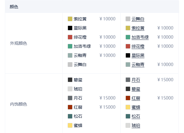Click the underlined 云舞白 link

[138, 19]
